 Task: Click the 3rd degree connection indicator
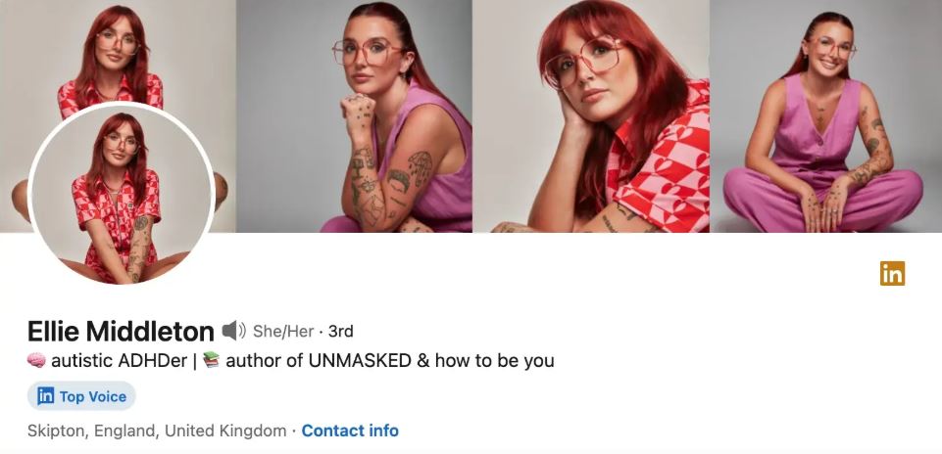(341, 331)
